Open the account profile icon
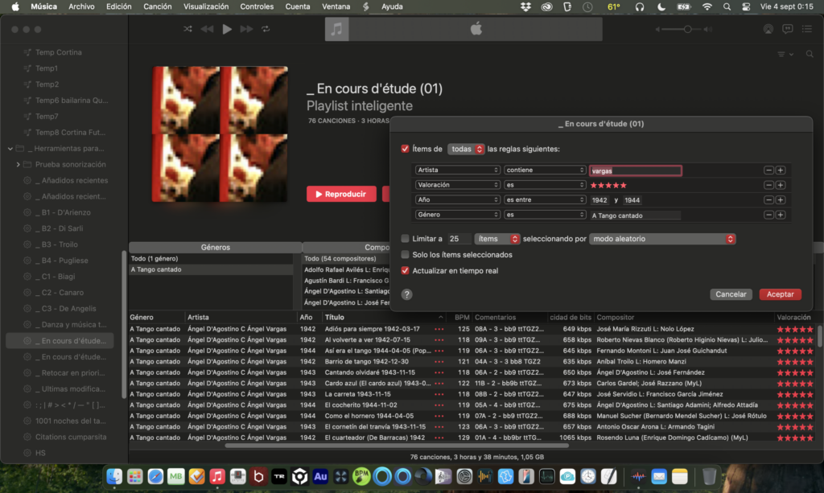 coord(768,29)
